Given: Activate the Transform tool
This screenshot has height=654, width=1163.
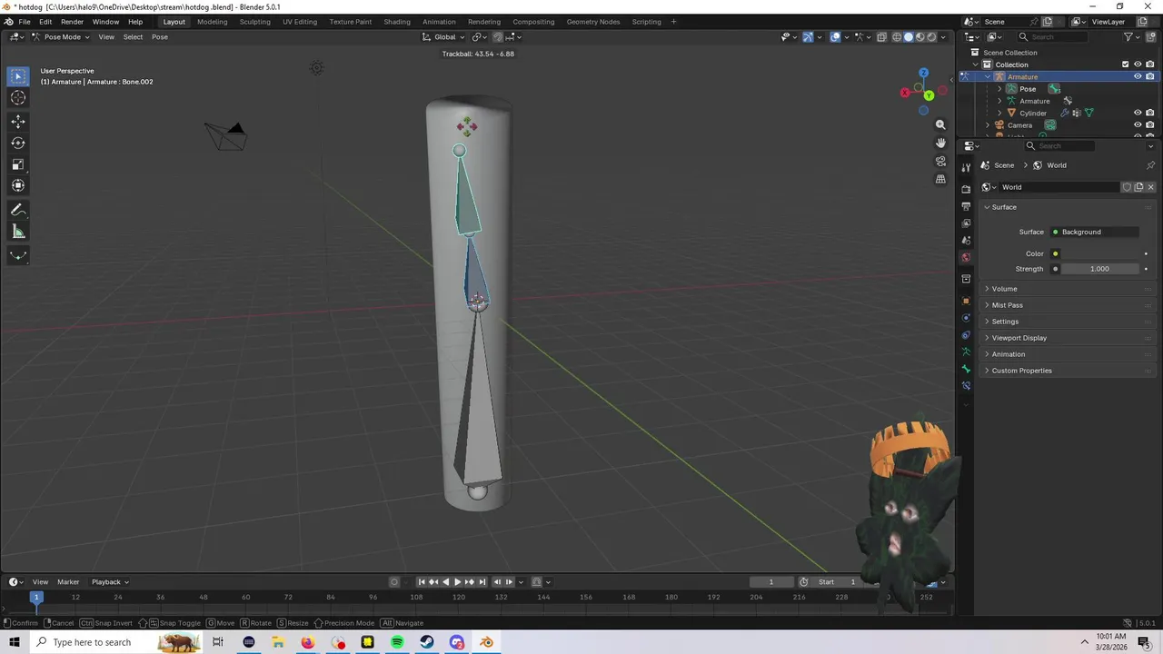Looking at the screenshot, I should click(x=18, y=185).
